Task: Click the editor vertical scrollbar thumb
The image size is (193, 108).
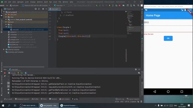Action: click(x=126, y=55)
